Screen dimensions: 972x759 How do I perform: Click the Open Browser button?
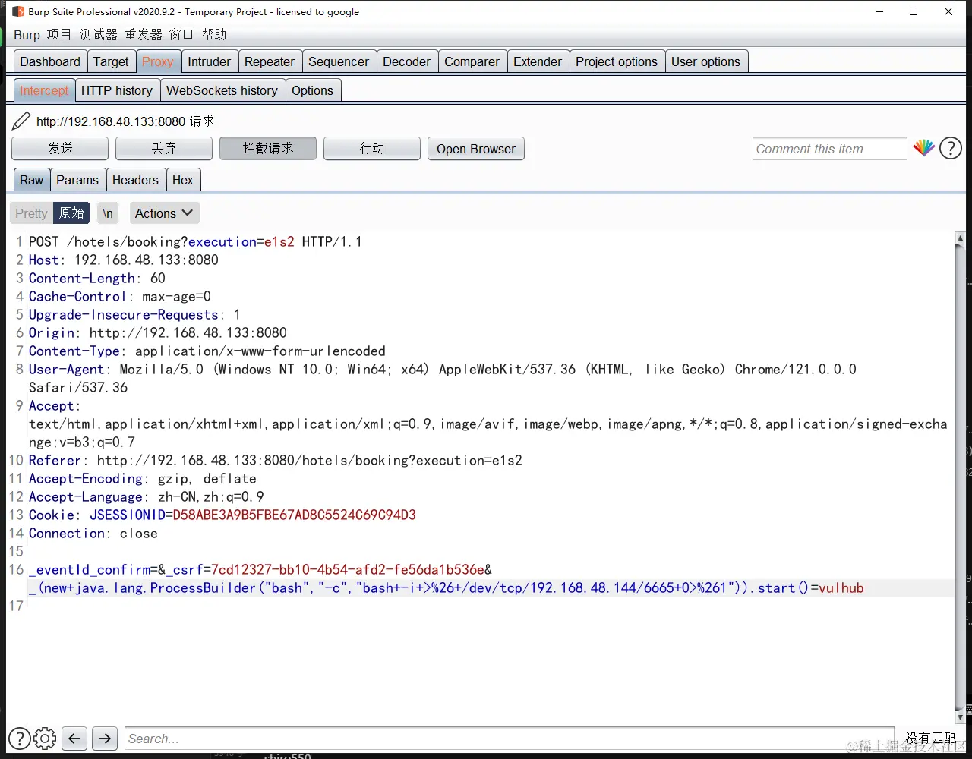[x=476, y=149]
